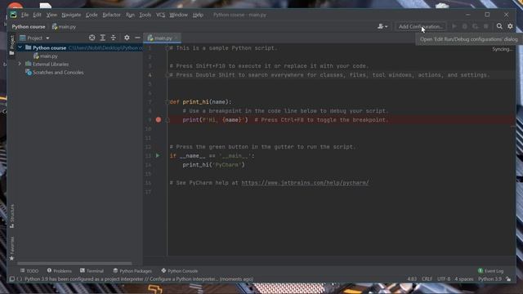Change 4 spaces indent setting

[x=463, y=279]
